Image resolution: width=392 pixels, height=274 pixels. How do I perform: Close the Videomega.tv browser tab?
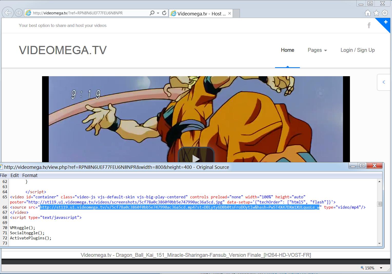click(230, 13)
